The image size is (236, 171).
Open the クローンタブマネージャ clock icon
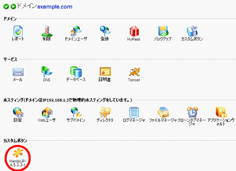coord(192,112)
